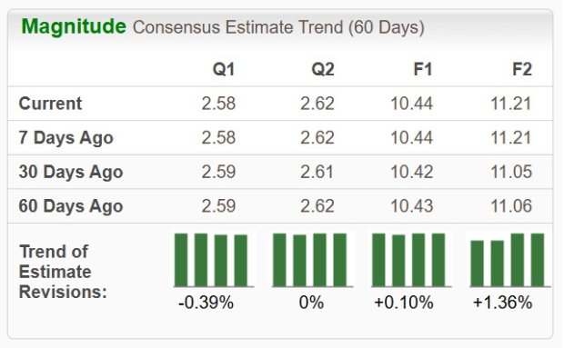Select the Q2 column header

pyautogui.click(x=323, y=69)
